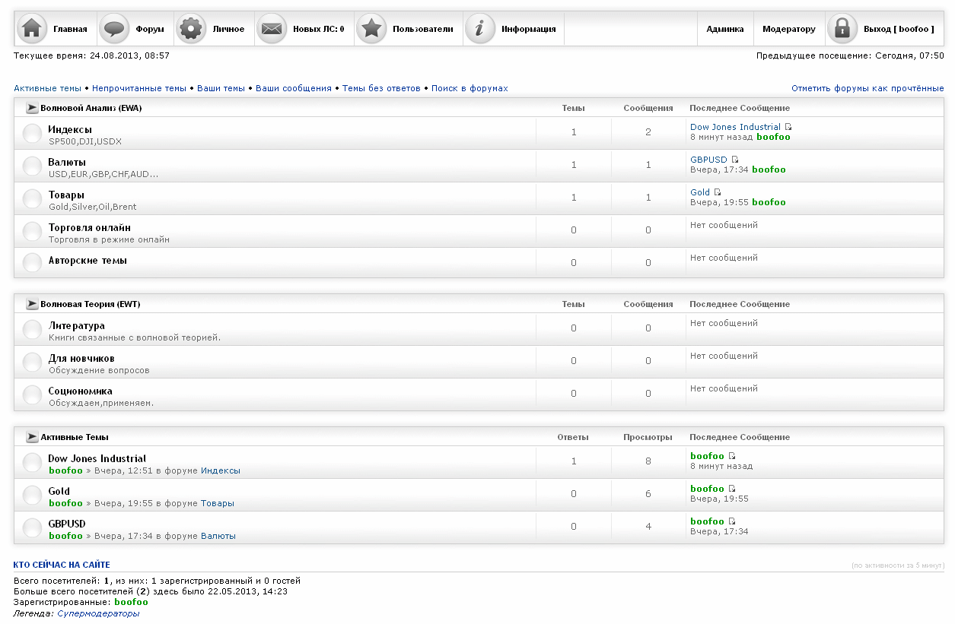Click the status circle beside Gold topic

tap(32, 496)
